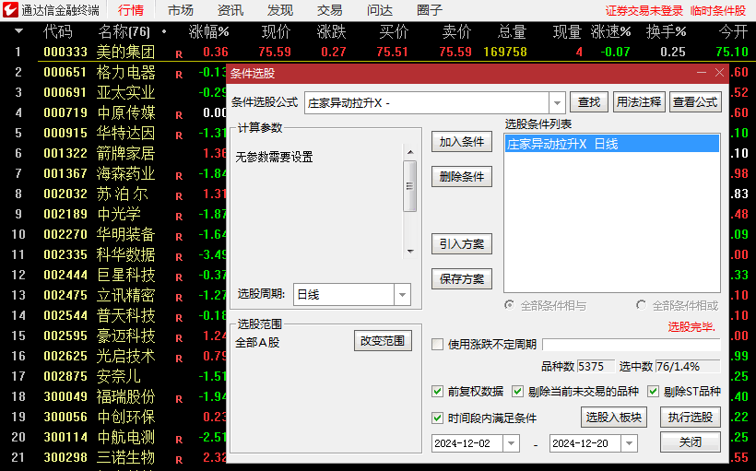Select 全部条件相或 radio button
756x471 pixels.
[641, 305]
